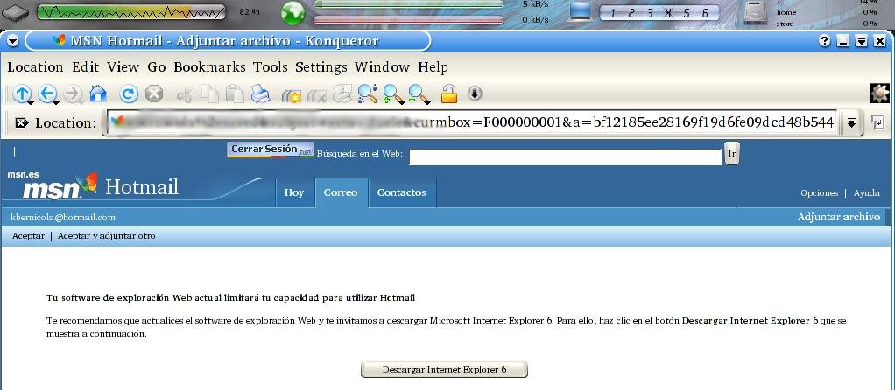Open the Help menu
This screenshot has height=390, width=895.
tap(433, 67)
